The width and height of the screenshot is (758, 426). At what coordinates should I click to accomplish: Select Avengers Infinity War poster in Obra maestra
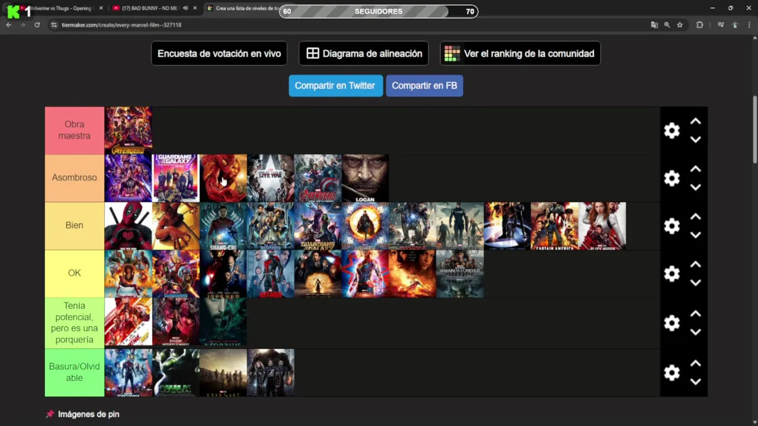129,130
